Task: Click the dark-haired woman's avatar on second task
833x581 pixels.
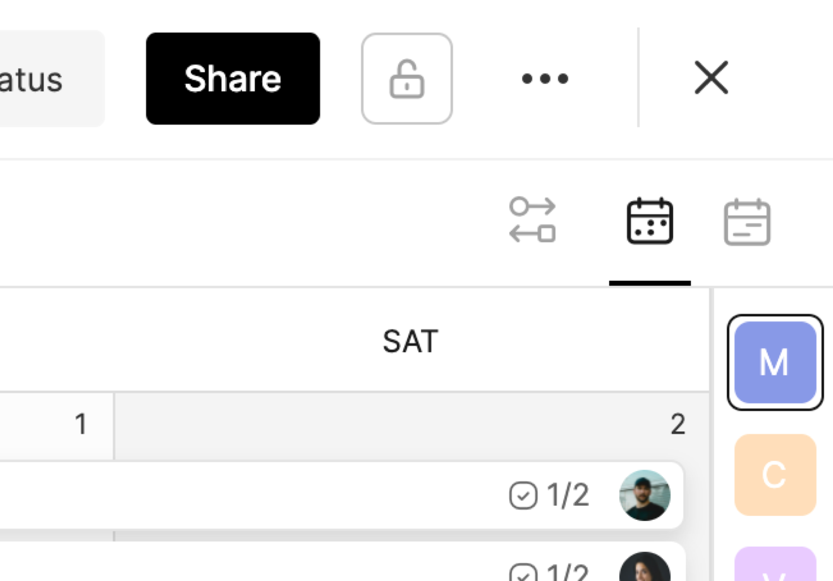Action: (x=645, y=569)
